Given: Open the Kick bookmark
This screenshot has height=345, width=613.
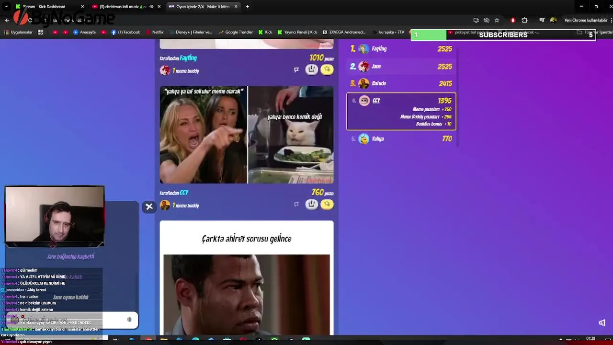Looking at the screenshot, I should (265, 32).
